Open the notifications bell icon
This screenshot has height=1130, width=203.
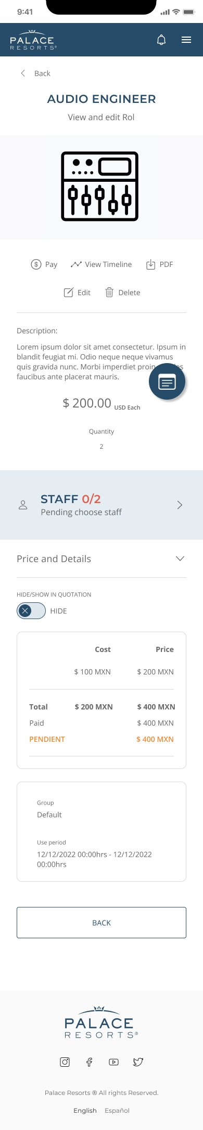tap(161, 40)
